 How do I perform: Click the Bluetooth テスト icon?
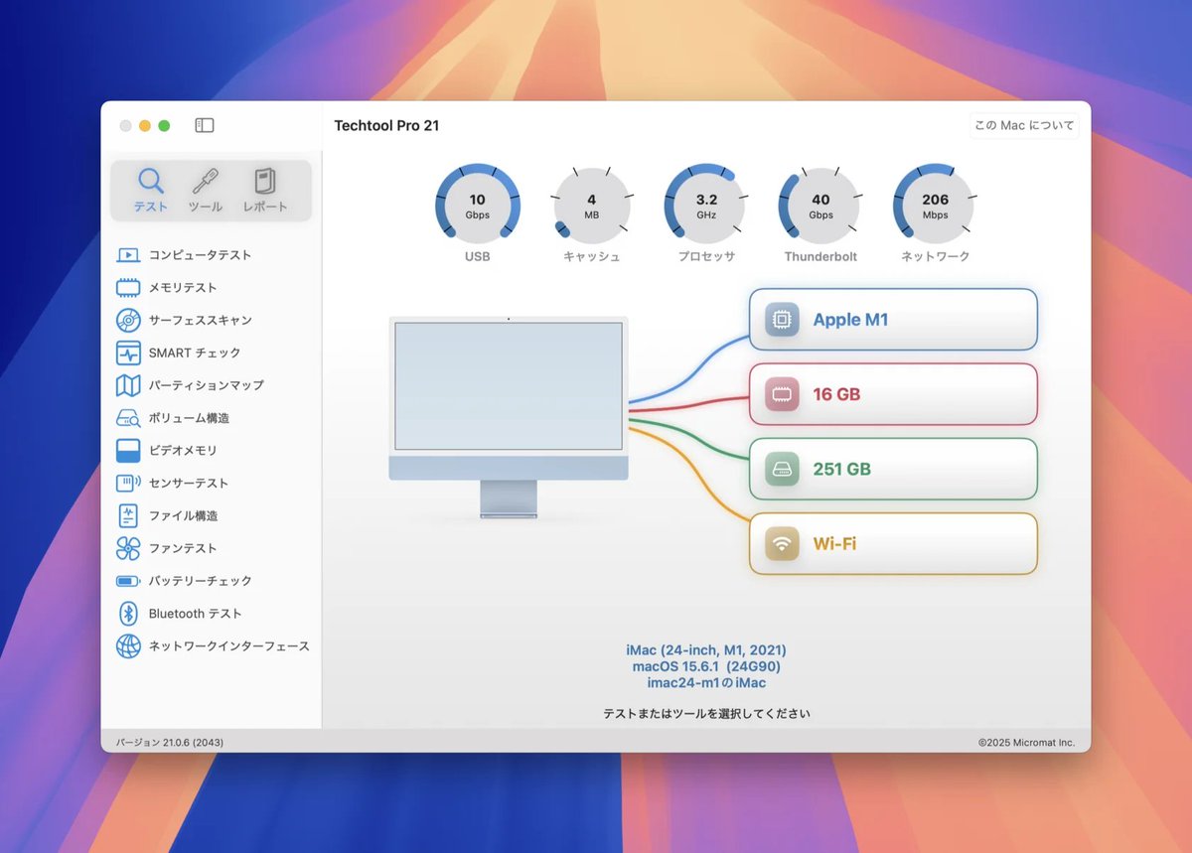click(128, 614)
